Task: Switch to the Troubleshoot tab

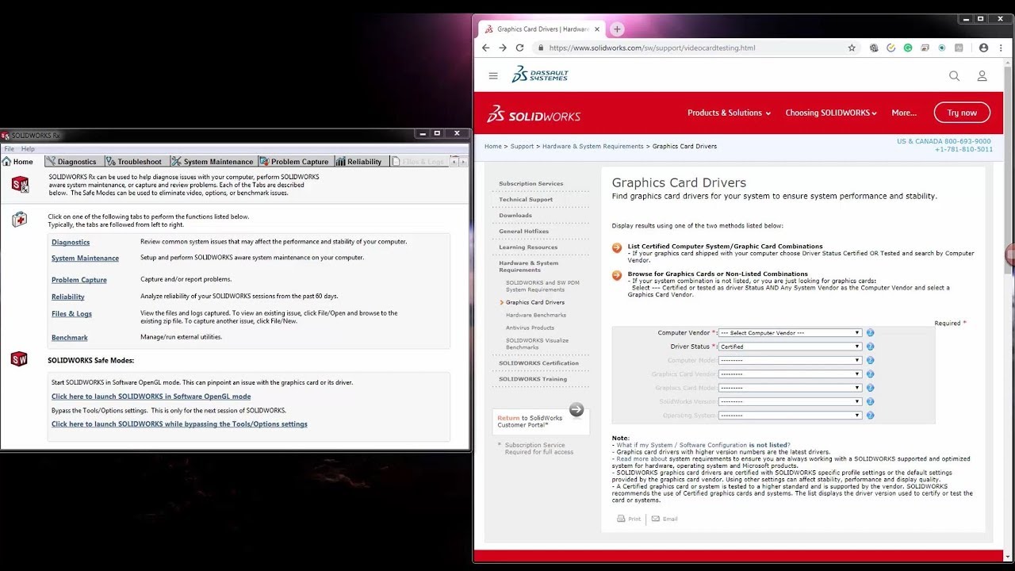Action: pos(135,161)
